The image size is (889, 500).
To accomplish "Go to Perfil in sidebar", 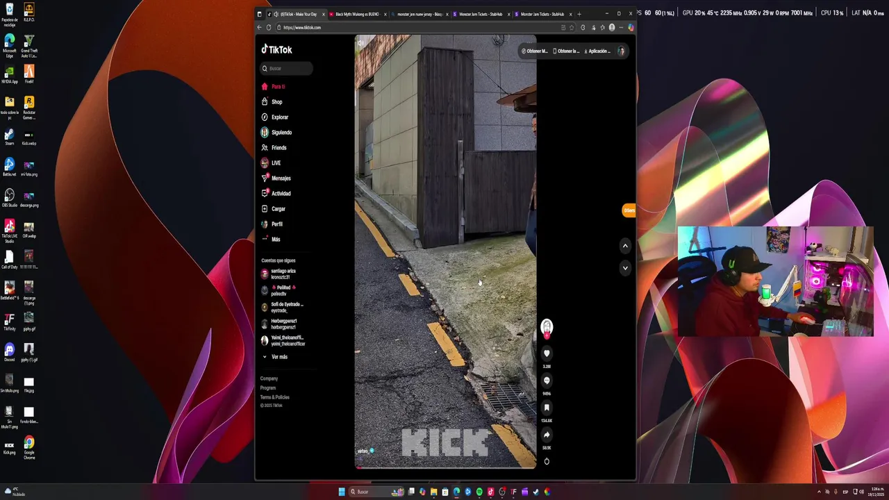I will 272,224.
